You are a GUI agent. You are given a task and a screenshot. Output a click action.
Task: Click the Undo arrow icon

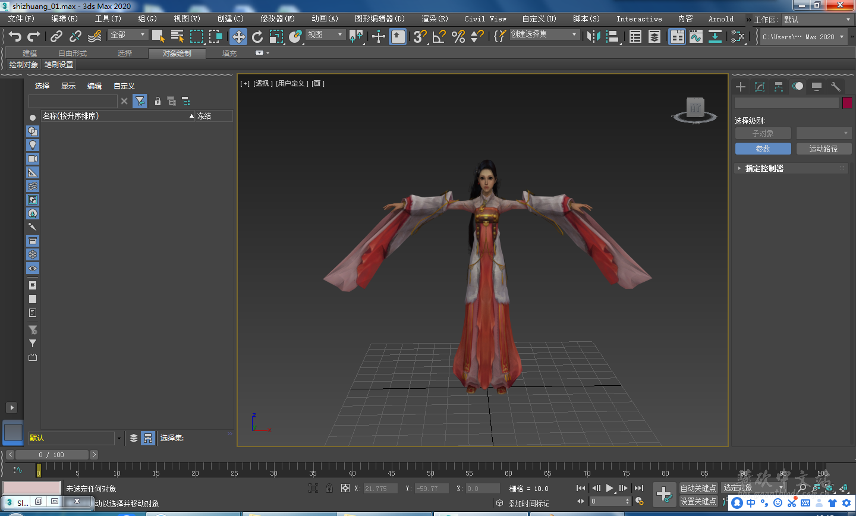tap(15, 36)
